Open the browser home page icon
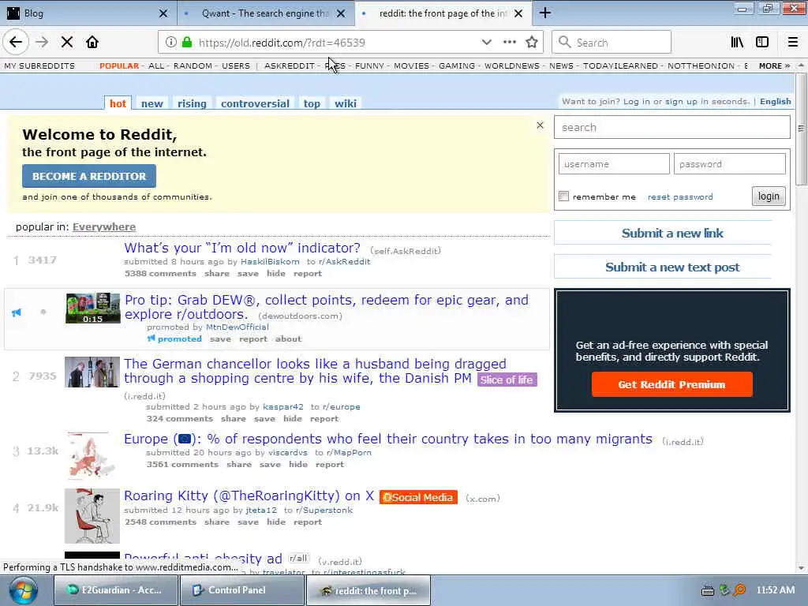The width and height of the screenshot is (808, 606). tap(92, 43)
